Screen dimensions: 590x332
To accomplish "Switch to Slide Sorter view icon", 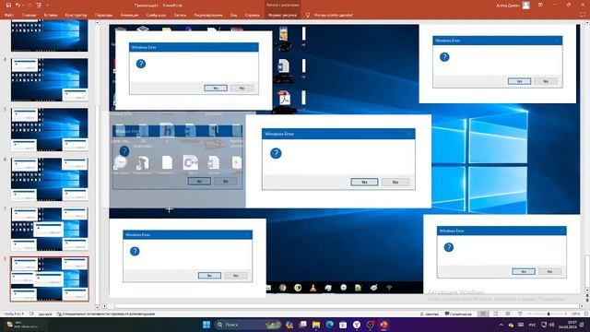I will 496,314.
